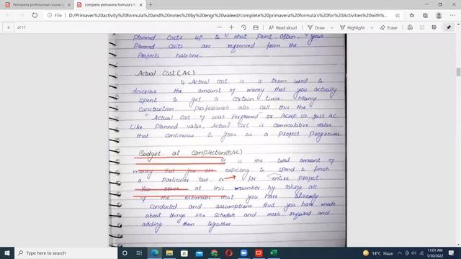Screen dimensions: 461x259
Task: Open Microsoft Store from taskbar
Action: (184, 253)
